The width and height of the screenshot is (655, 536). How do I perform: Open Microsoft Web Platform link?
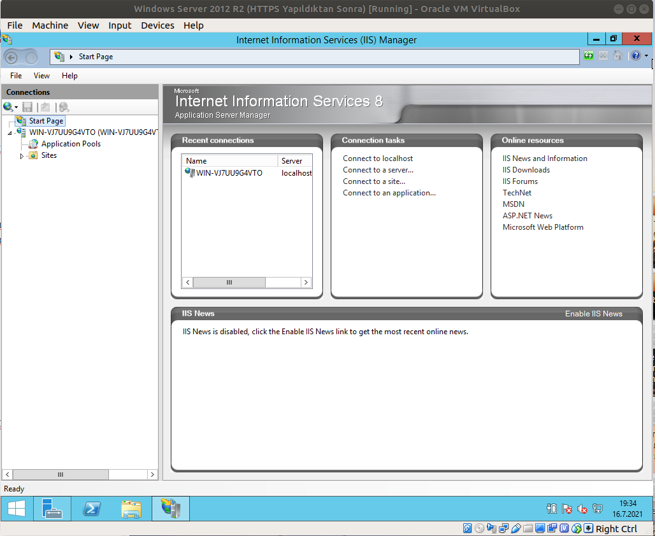coord(543,227)
